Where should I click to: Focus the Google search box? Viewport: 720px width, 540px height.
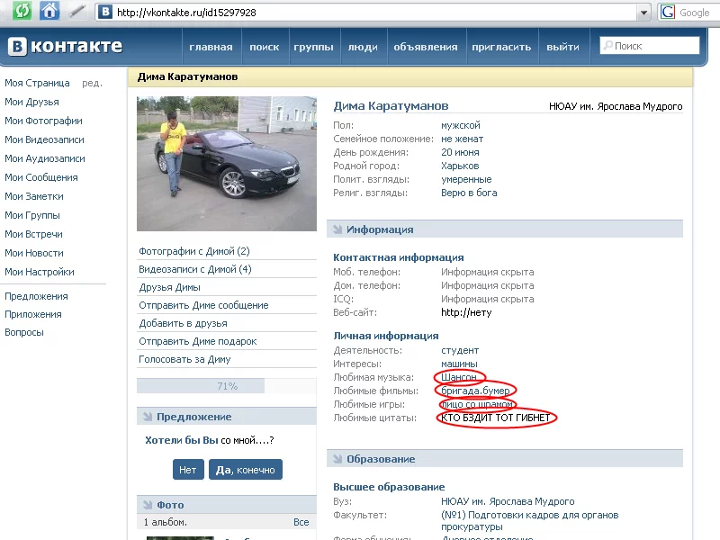[x=698, y=13]
